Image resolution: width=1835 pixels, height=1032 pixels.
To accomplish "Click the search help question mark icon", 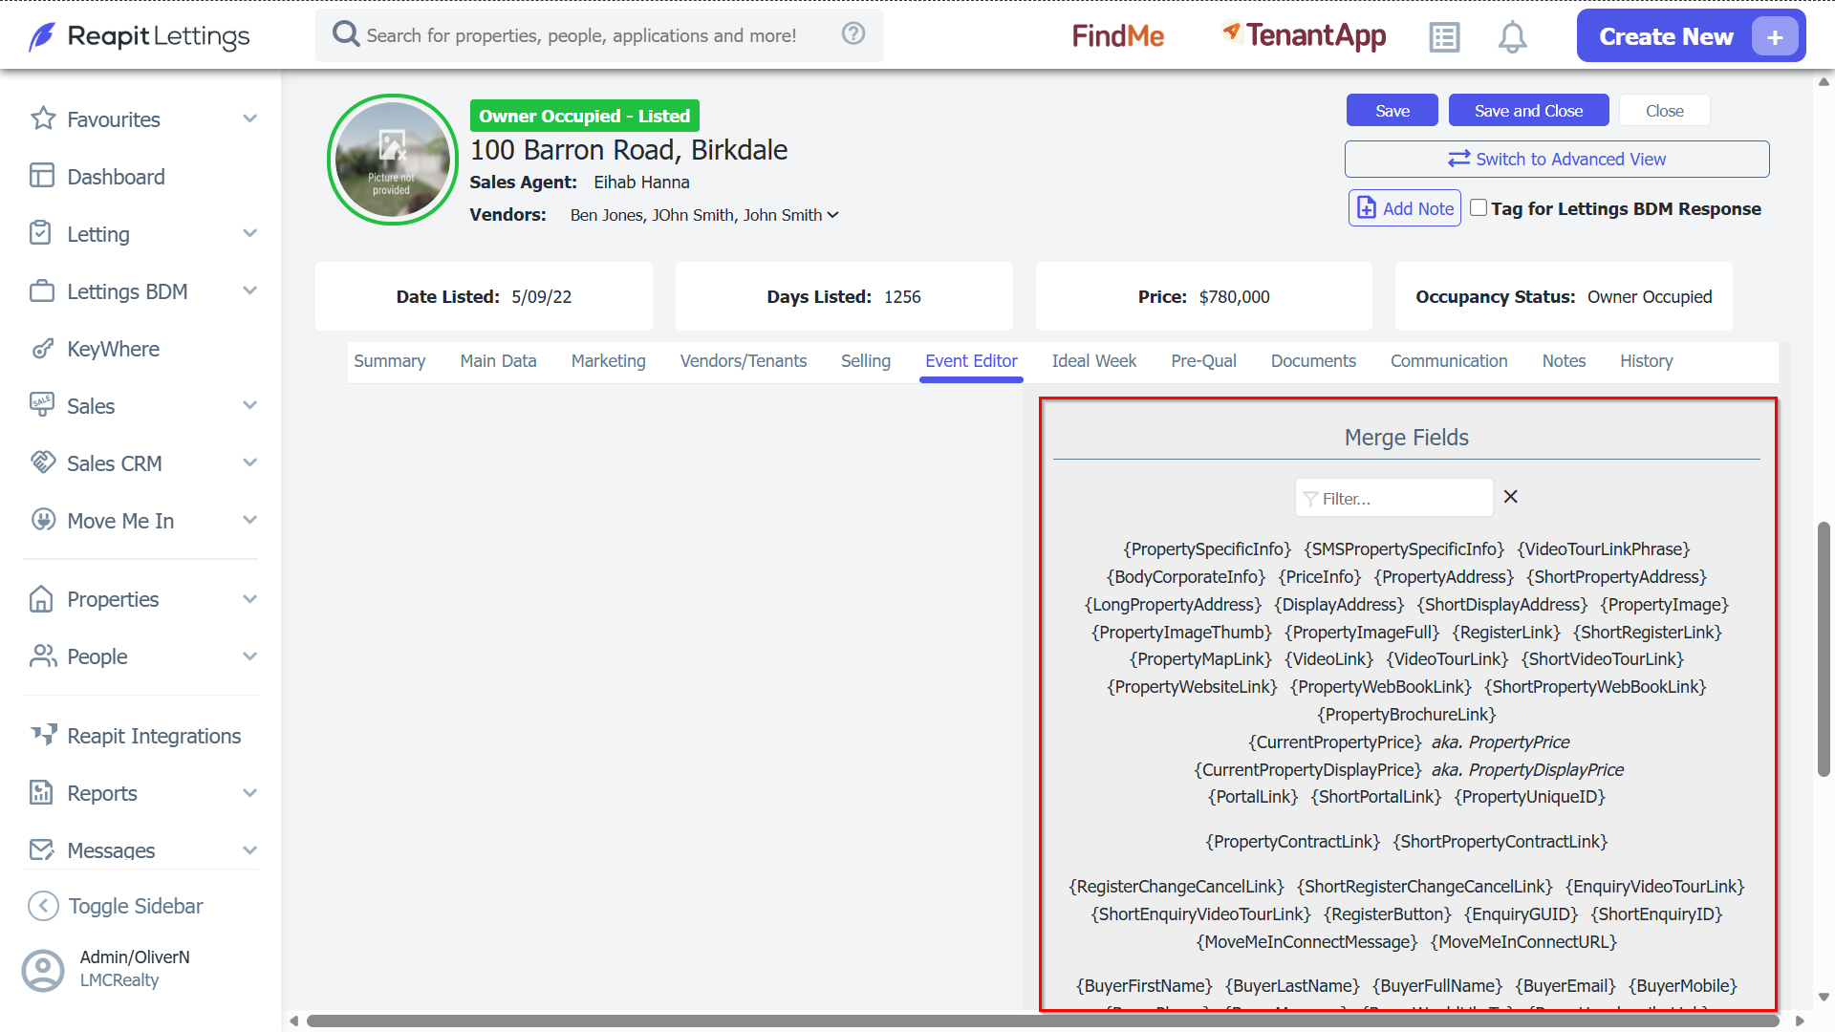I will tap(853, 33).
